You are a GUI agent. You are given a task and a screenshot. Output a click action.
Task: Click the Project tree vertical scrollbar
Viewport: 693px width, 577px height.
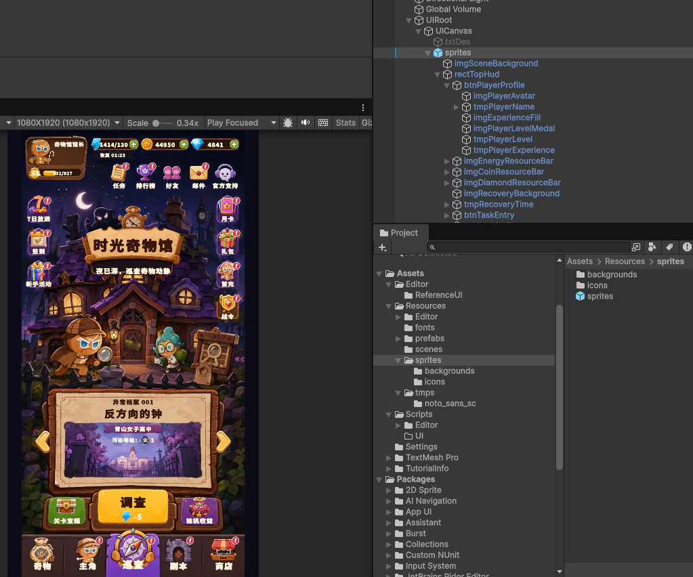click(x=560, y=387)
